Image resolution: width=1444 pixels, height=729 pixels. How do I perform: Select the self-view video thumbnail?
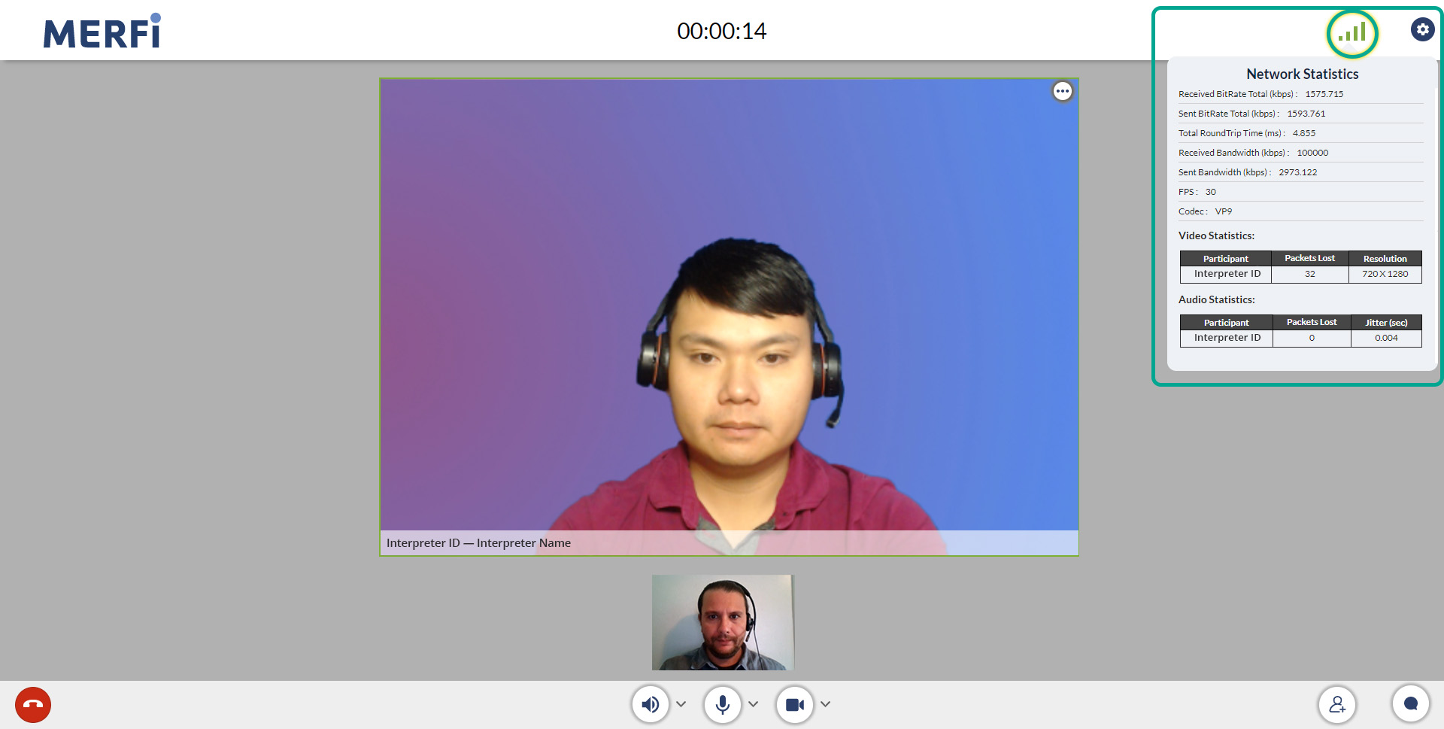pyautogui.click(x=723, y=622)
